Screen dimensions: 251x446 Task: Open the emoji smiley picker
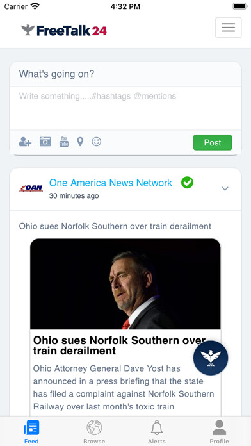[x=96, y=142]
